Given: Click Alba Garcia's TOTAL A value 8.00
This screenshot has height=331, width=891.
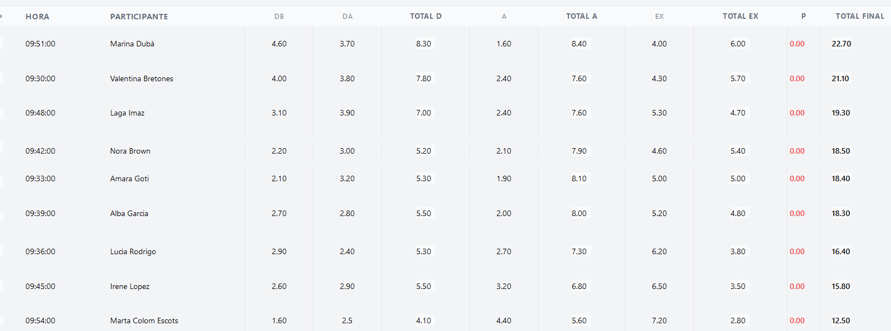Looking at the screenshot, I should (x=579, y=213).
